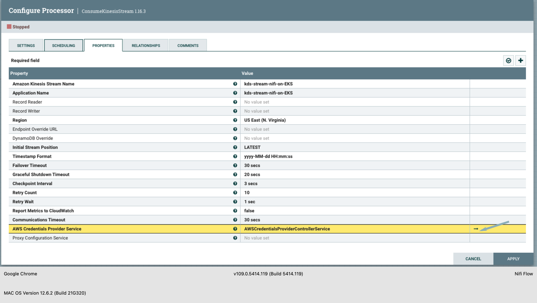This screenshot has height=303, width=537.
Task: Edit Retry Count value 10
Action: pyautogui.click(x=355, y=193)
